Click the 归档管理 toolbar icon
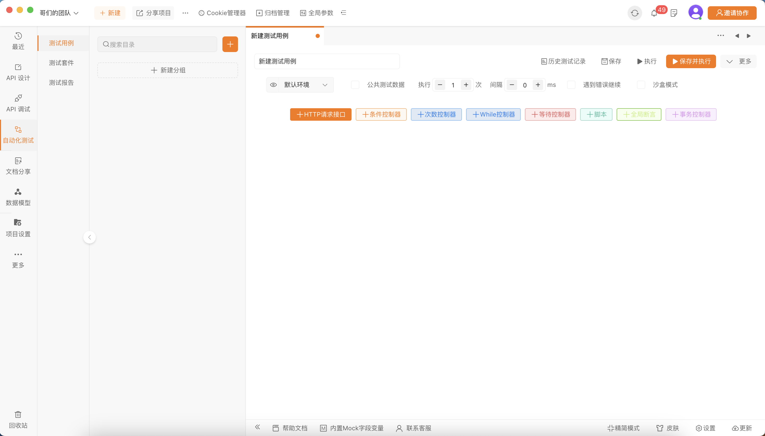The image size is (765, 436). (x=273, y=12)
